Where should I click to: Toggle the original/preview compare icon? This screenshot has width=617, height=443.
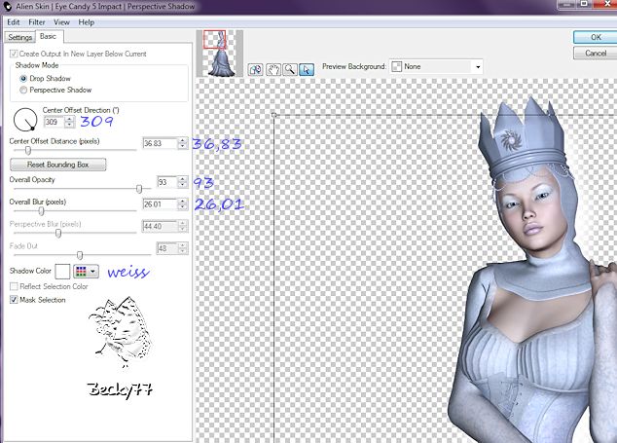click(255, 70)
